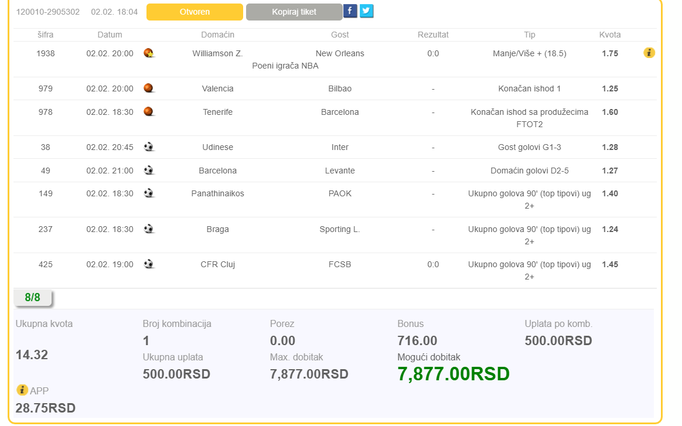Click odds value 1.45
Image resolution: width=682 pixels, height=426 pixels.
pyautogui.click(x=610, y=264)
